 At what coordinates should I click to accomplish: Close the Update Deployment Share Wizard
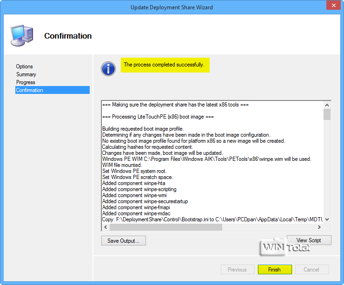(333, 5)
